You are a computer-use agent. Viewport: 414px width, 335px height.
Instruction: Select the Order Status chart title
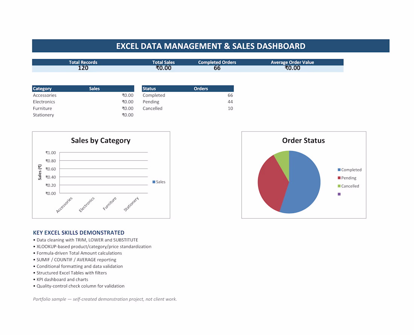click(303, 140)
